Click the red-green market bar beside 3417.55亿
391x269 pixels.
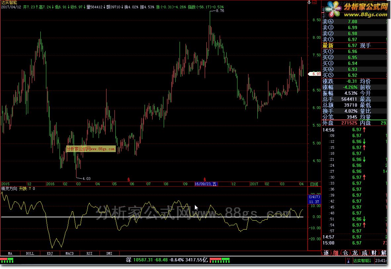pos(220,260)
